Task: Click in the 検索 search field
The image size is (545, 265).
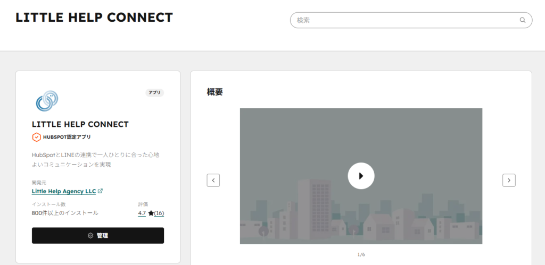Action: click(411, 20)
